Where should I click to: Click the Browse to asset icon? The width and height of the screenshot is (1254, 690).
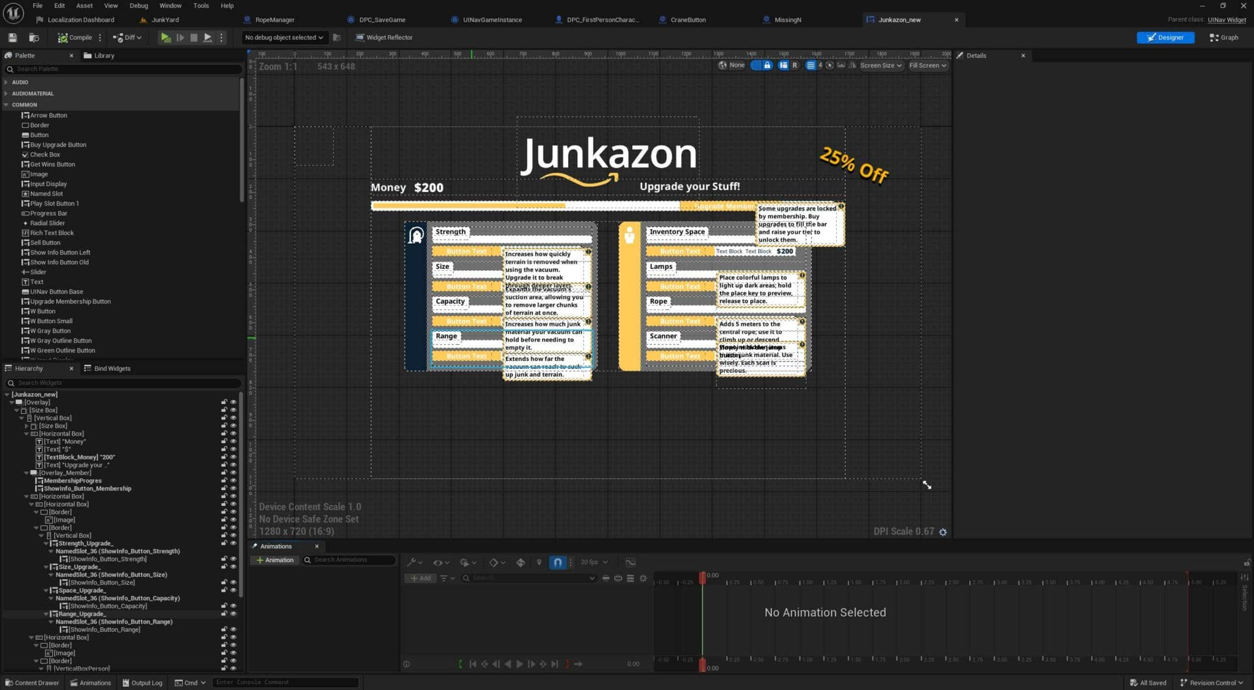(x=34, y=38)
